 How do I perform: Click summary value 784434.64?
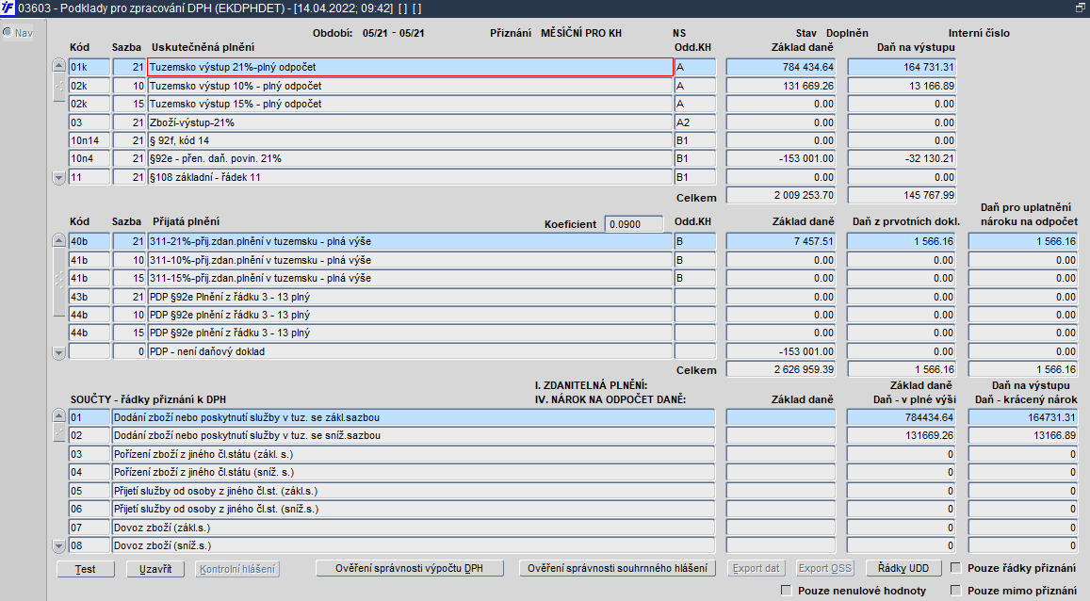902,418
